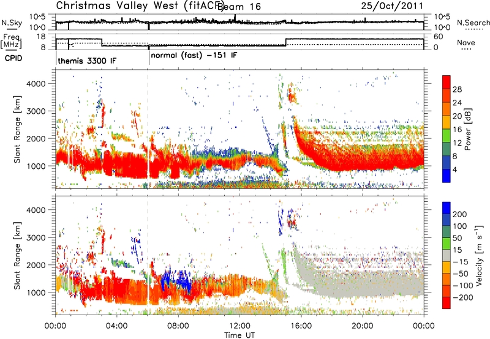Click the '4000' tick in the power panel
The width and height of the screenshot is (490, 339).
(x=36, y=84)
